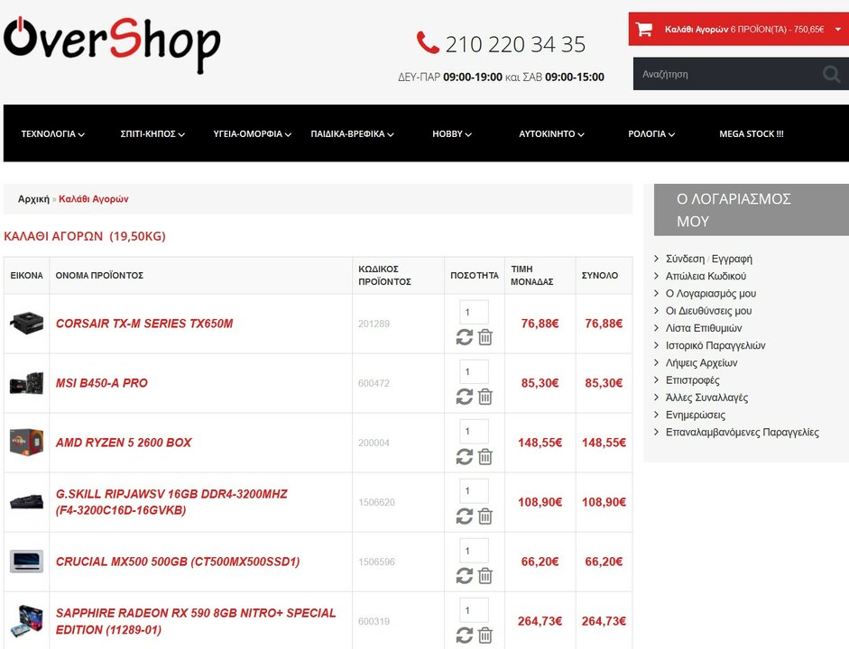849x649 pixels.
Task: Open SAPPHIRE RADEON RX 590 product link
Action: click(x=196, y=621)
